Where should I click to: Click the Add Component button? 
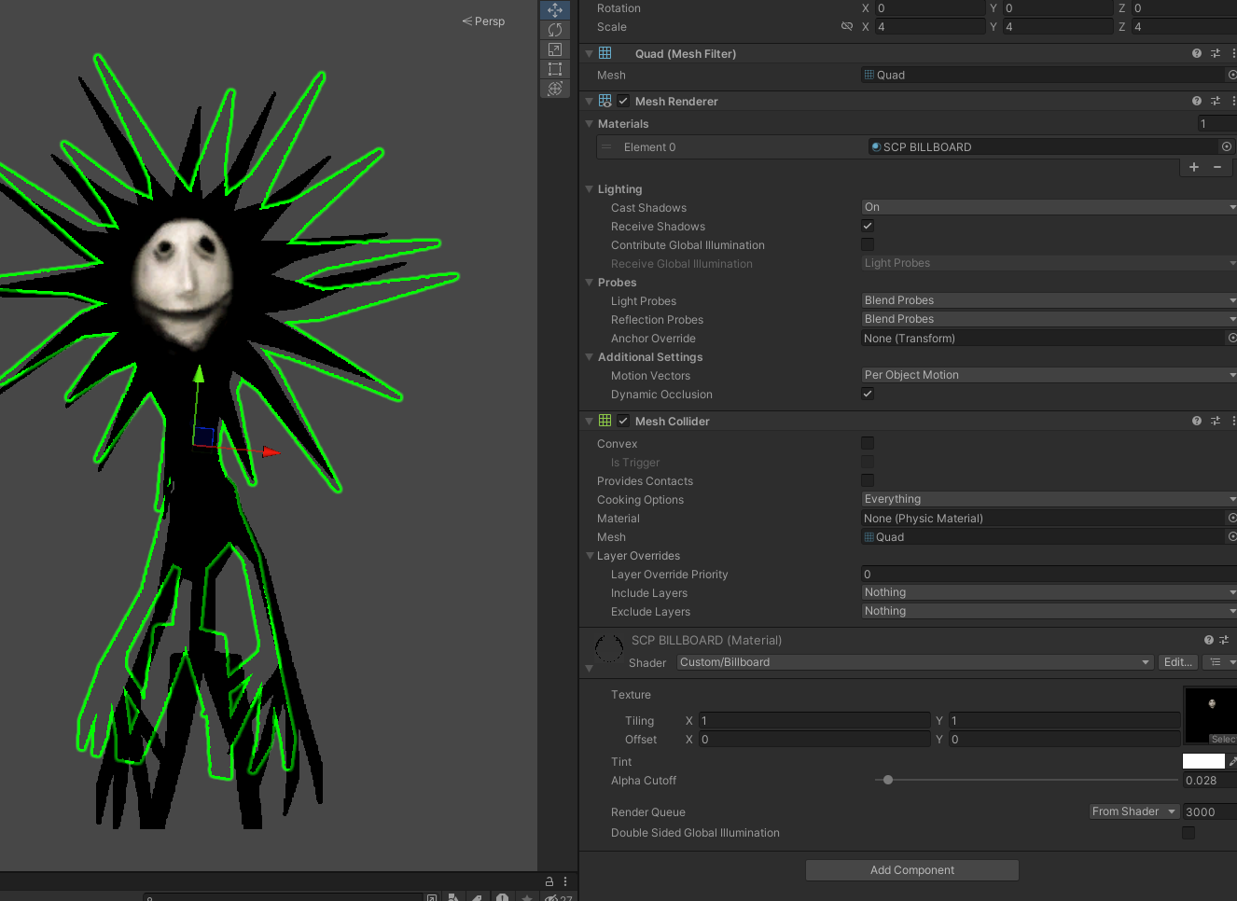pyautogui.click(x=912, y=870)
